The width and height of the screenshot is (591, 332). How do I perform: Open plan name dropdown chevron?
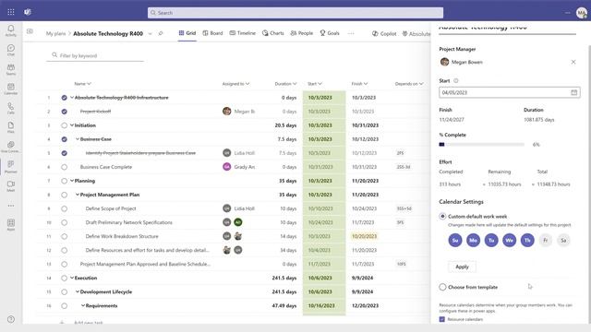coord(150,33)
